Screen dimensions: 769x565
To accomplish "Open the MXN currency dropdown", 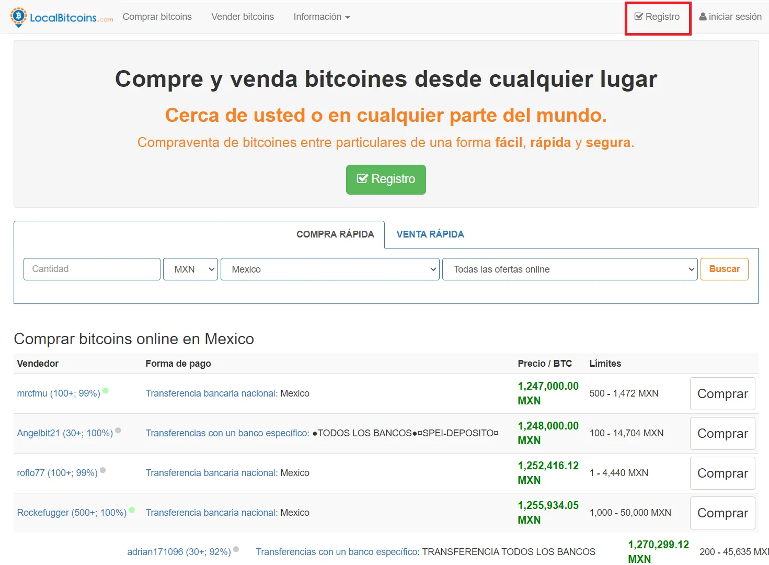I will click(x=190, y=269).
